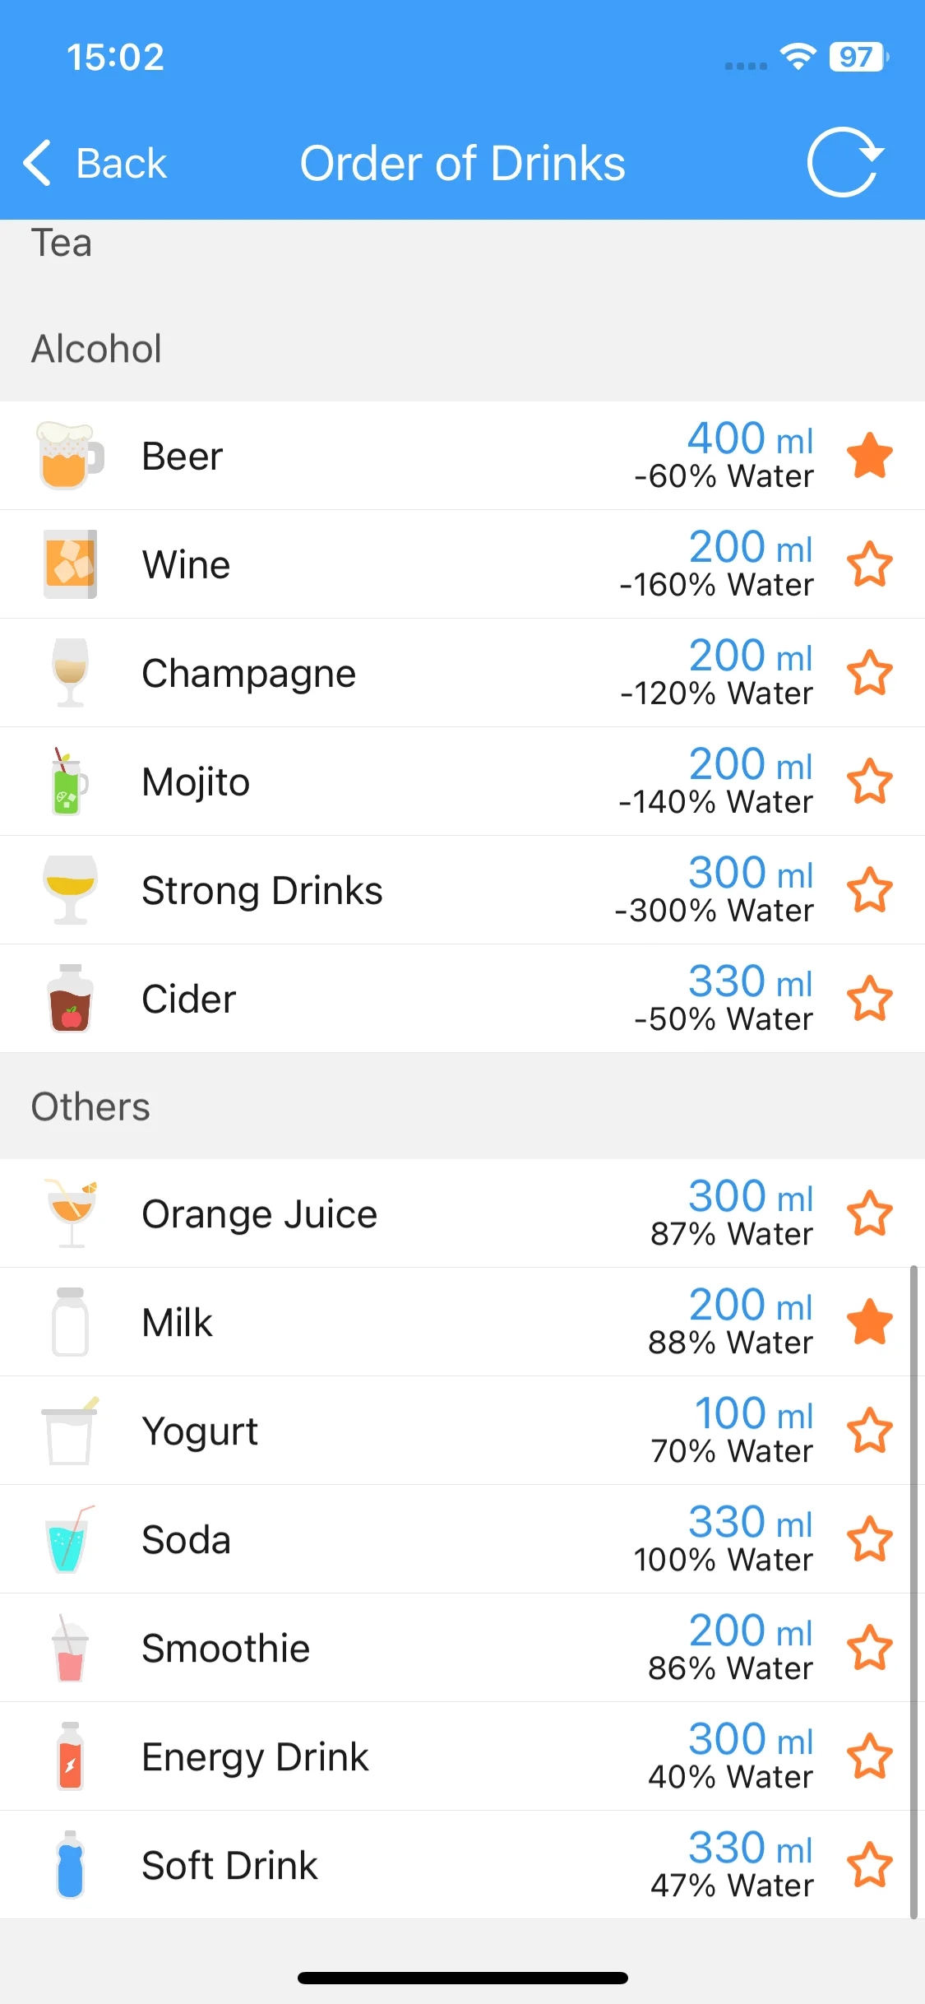Mark Champagne as favorite with star
The image size is (925, 2004).
tap(870, 673)
